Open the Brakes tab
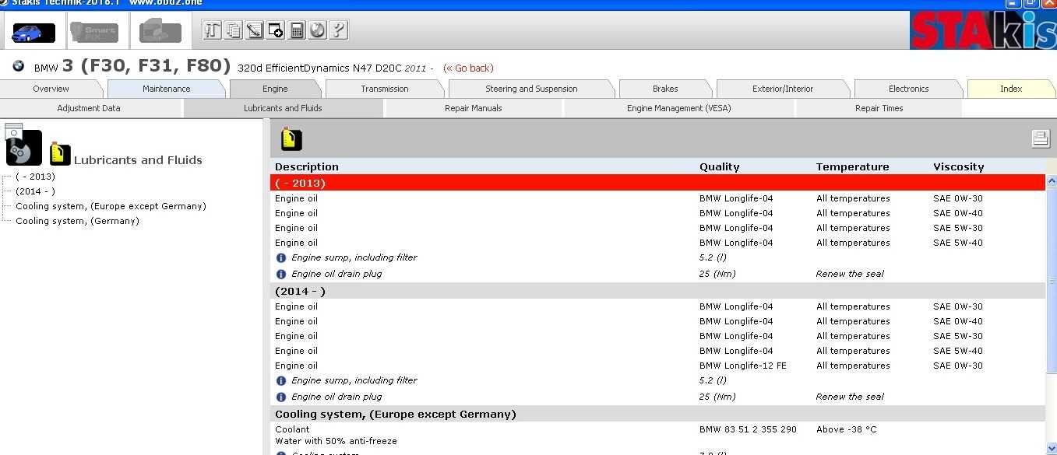Image resolution: width=1057 pixels, height=455 pixels. [x=665, y=89]
